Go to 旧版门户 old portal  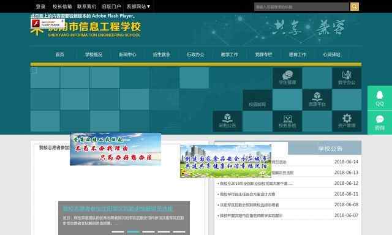click(111, 7)
